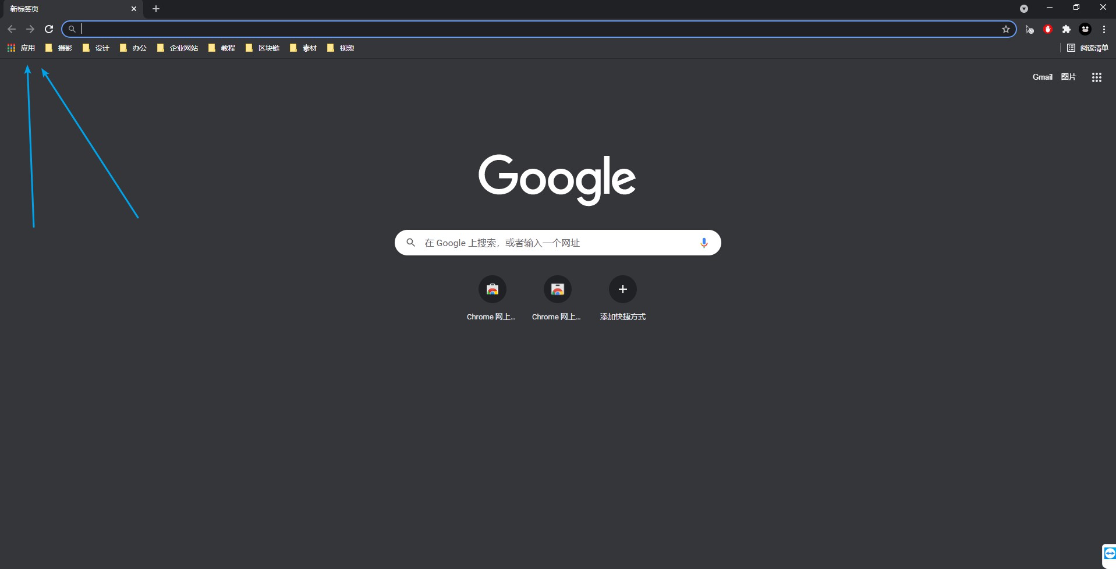The image size is (1116, 569).
Task: Open Chrome's three-dot menu
Action: click(x=1104, y=29)
